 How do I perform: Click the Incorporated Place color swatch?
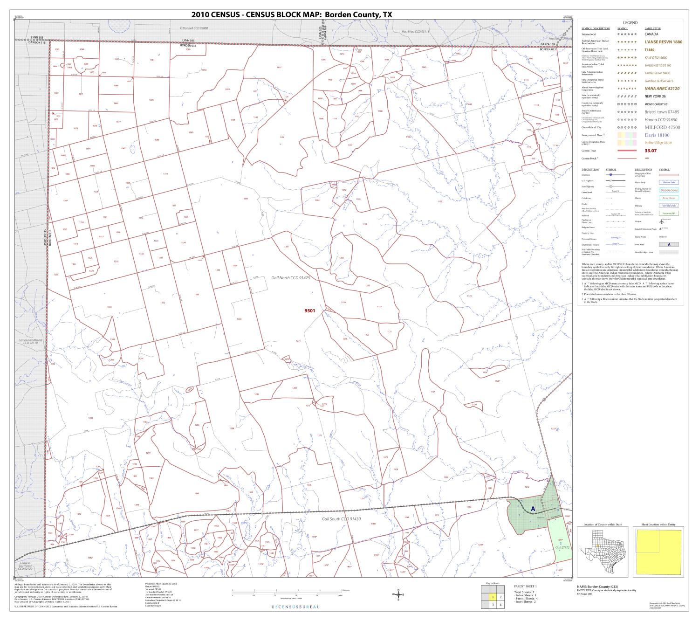627,135
